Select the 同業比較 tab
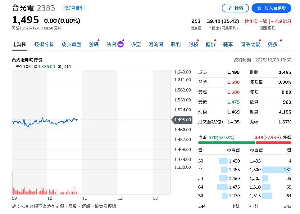Screen dimensions: 300x214 tap(250, 44)
